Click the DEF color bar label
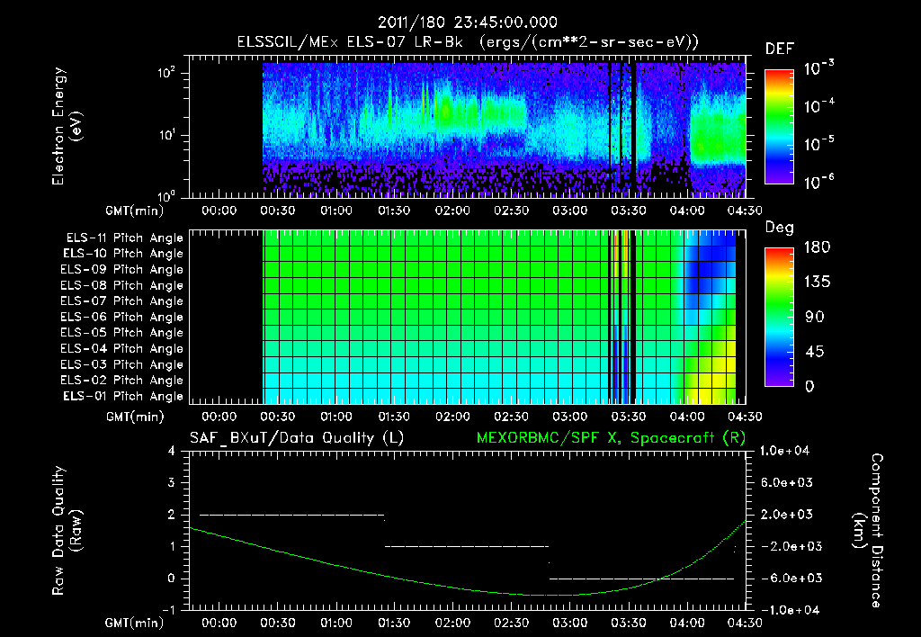 tap(780, 49)
